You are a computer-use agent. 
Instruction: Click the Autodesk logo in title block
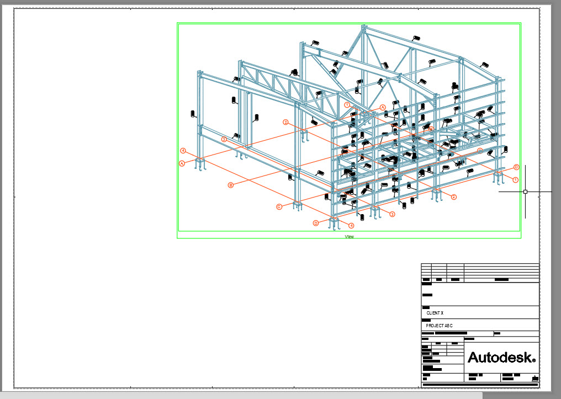(x=501, y=357)
